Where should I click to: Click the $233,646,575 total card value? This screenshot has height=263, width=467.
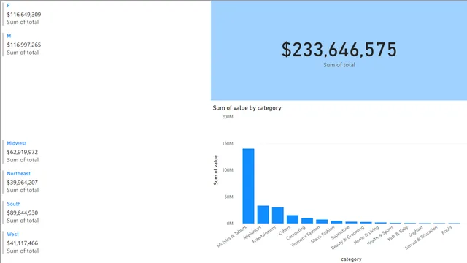pyautogui.click(x=339, y=50)
